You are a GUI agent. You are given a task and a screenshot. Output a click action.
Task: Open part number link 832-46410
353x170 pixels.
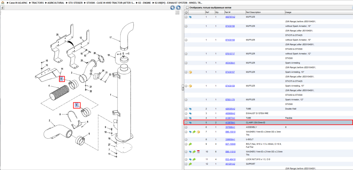[230, 159]
